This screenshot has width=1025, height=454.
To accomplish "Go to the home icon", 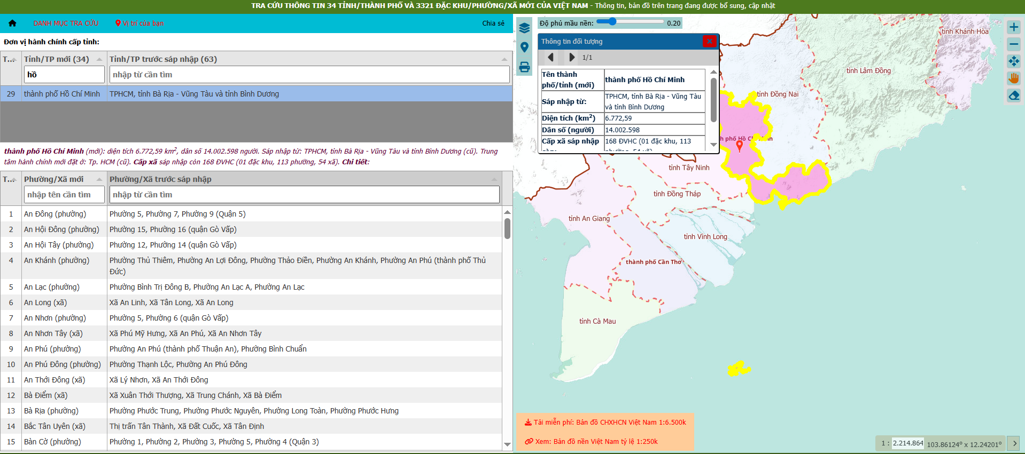I will pyautogui.click(x=12, y=23).
